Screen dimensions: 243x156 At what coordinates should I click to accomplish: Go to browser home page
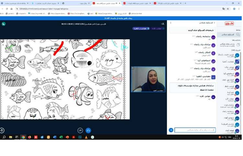pos(11,9)
